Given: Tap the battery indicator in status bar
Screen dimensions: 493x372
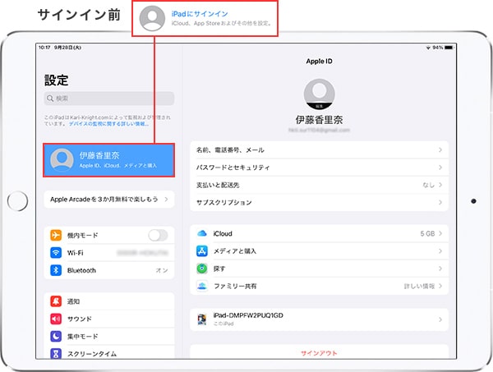Looking at the screenshot, I should pos(449,48).
